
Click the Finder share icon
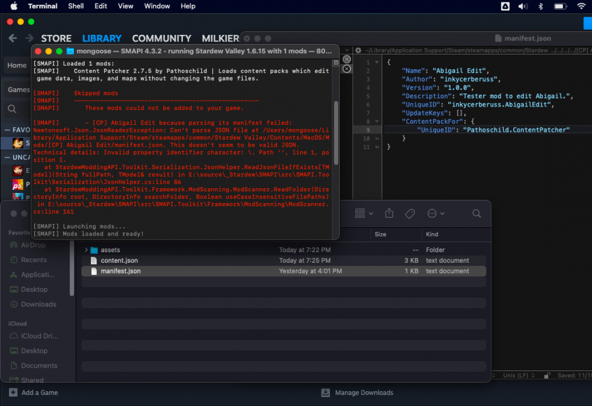tap(389, 213)
